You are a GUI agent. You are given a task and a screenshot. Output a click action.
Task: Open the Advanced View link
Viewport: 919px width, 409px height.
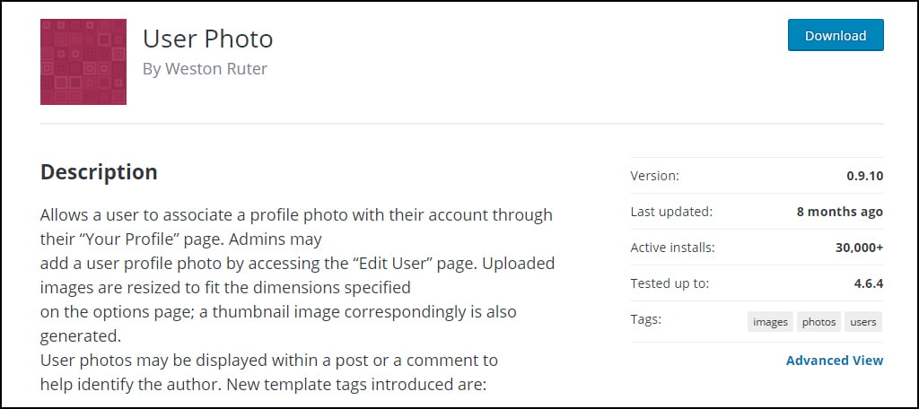[x=834, y=360]
